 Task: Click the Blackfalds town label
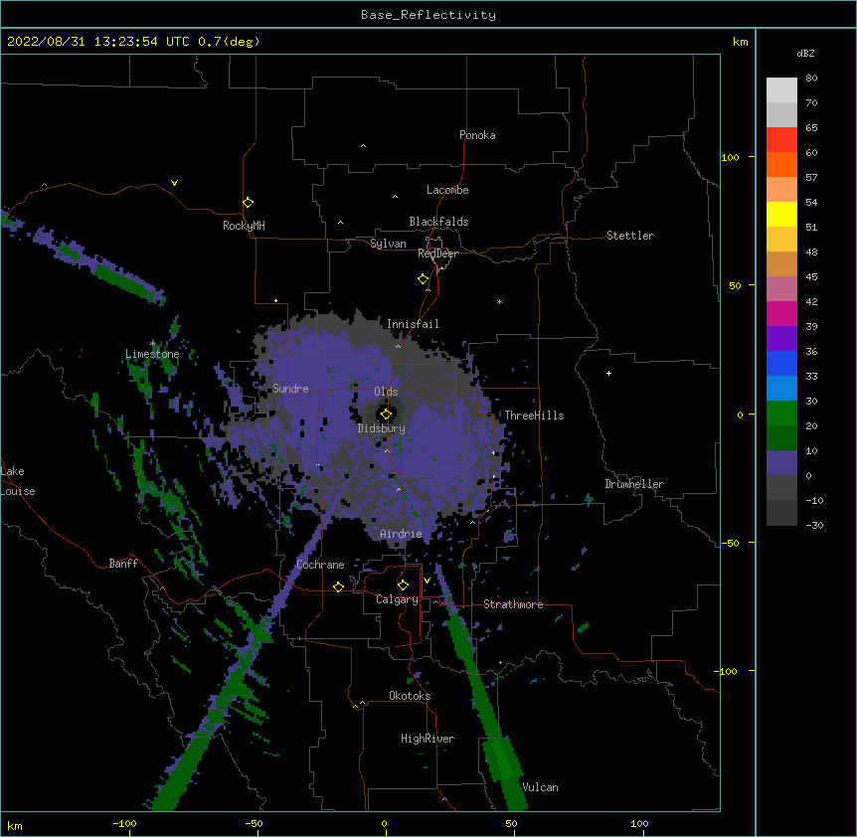click(x=438, y=222)
